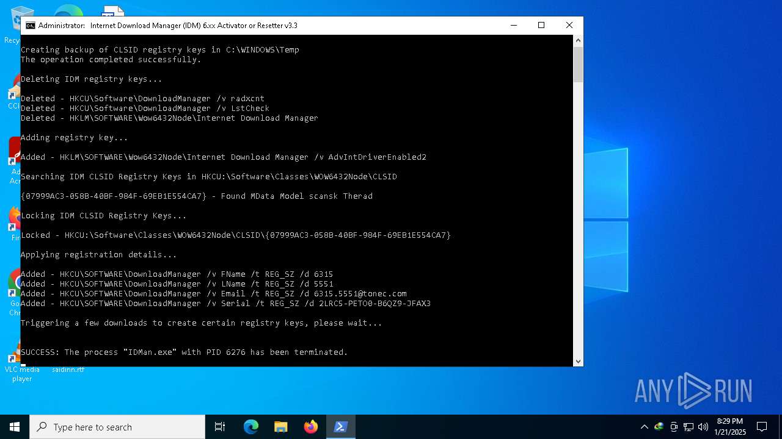Open the IDM tray icon
Image resolution: width=782 pixels, height=439 pixels.
[659, 427]
